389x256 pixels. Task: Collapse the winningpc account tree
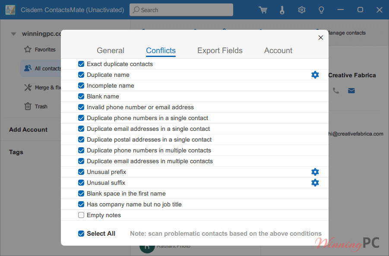click(x=14, y=34)
